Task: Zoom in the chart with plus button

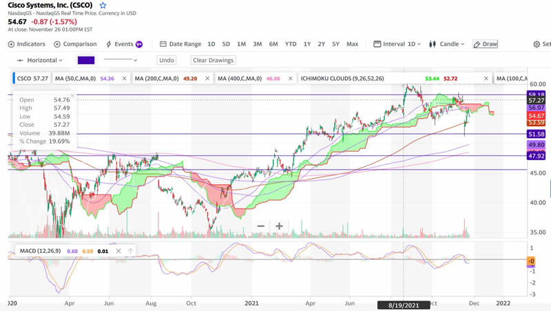Action: [279, 225]
